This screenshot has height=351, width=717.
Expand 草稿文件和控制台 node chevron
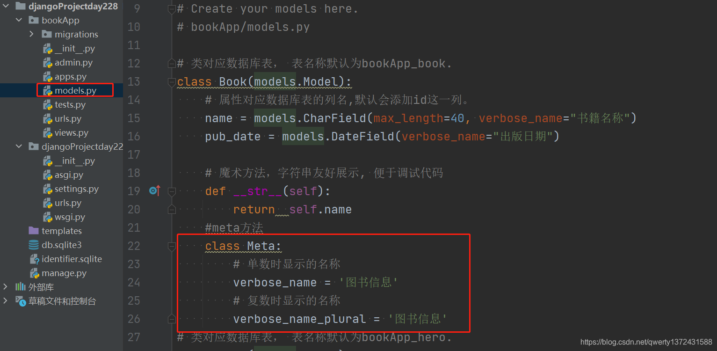6,301
